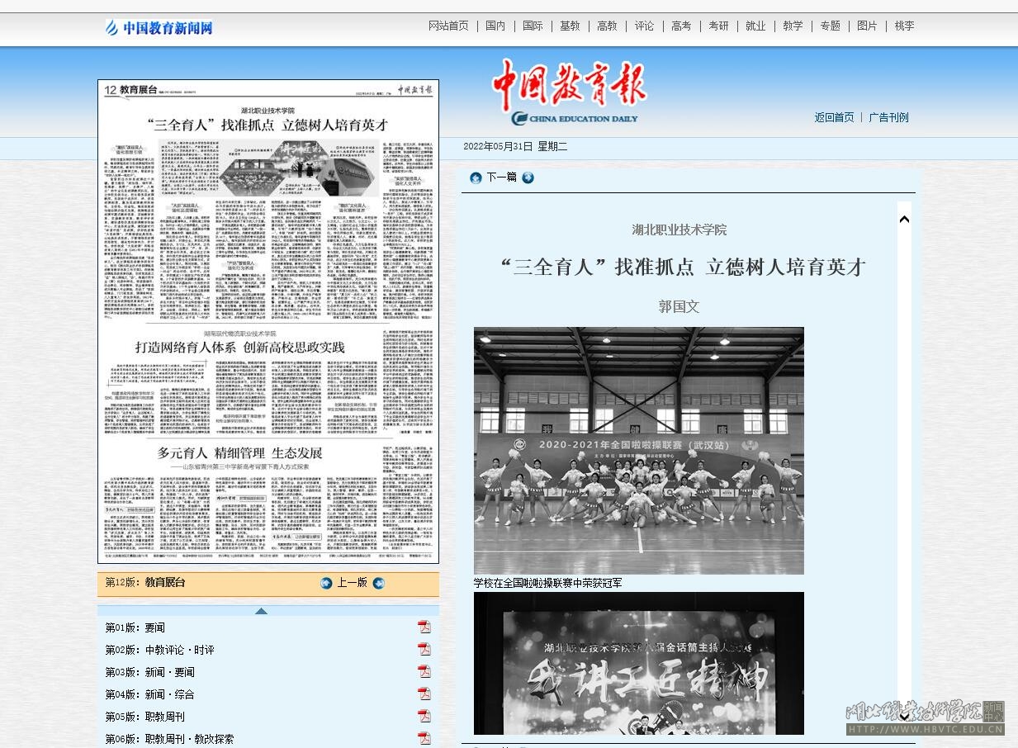Click the 返回首页 link
This screenshot has width=1018, height=748.
click(x=834, y=117)
